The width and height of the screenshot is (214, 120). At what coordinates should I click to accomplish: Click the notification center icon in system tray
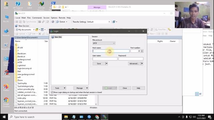(x=210, y=117)
